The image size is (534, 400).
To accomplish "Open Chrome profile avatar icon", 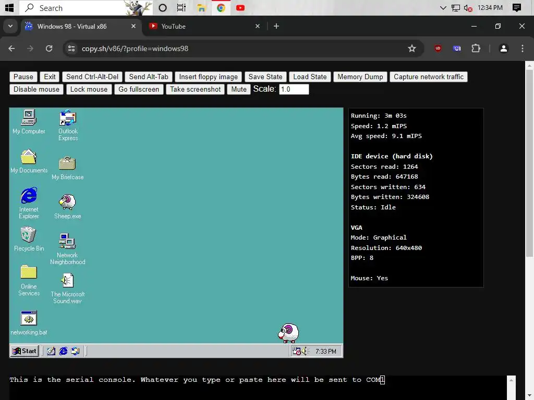I will coord(503,48).
